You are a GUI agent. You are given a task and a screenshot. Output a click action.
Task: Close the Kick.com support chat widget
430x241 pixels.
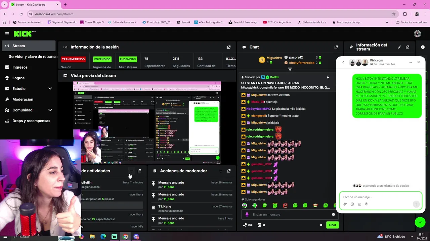418,62
